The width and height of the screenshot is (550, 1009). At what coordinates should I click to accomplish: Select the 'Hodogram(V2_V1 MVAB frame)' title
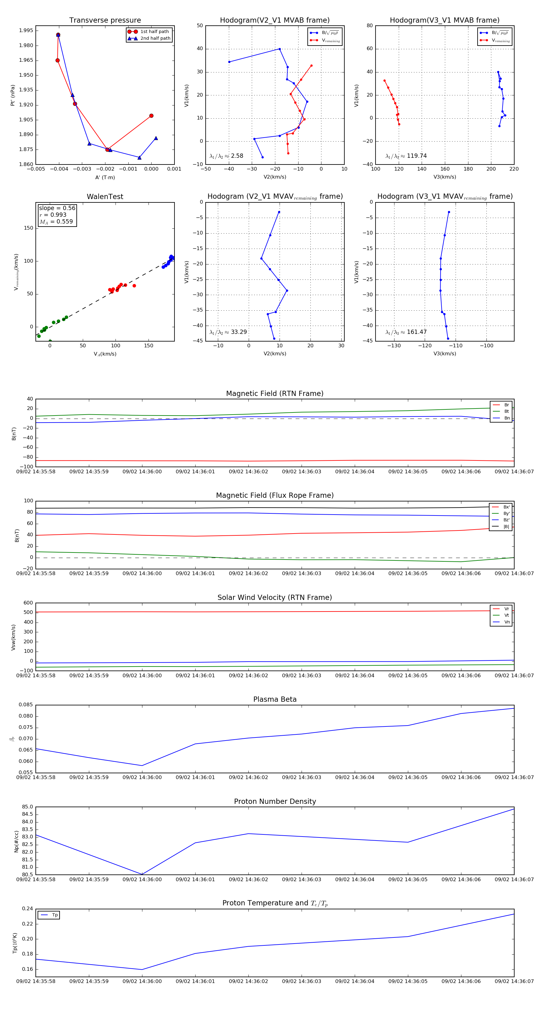pos(275,20)
